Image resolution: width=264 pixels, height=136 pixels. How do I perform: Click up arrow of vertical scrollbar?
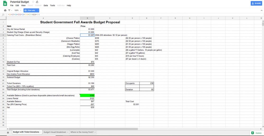[263, 21]
